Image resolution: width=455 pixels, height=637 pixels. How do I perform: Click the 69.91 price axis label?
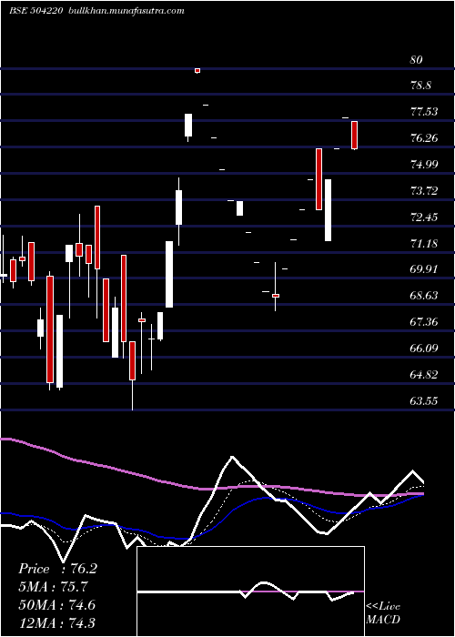(424, 269)
